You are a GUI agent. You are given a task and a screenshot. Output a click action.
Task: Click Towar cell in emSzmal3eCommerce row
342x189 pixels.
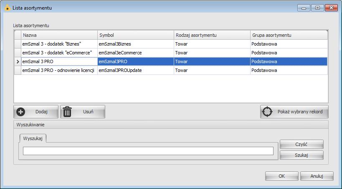(x=212, y=53)
